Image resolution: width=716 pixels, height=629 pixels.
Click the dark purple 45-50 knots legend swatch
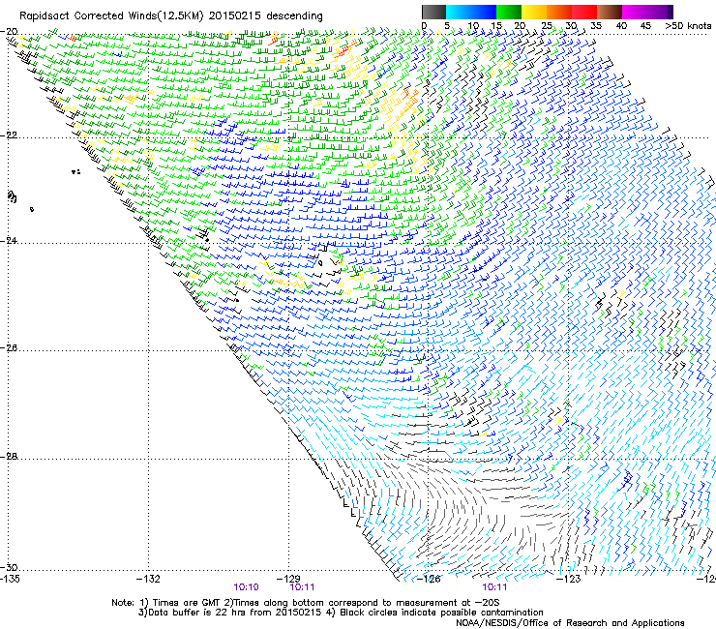click(660, 12)
